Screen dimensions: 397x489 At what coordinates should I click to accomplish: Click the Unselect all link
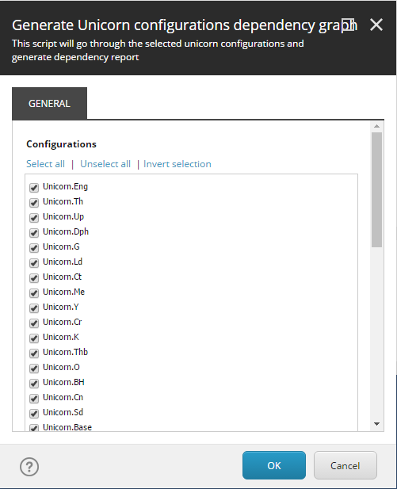[105, 164]
